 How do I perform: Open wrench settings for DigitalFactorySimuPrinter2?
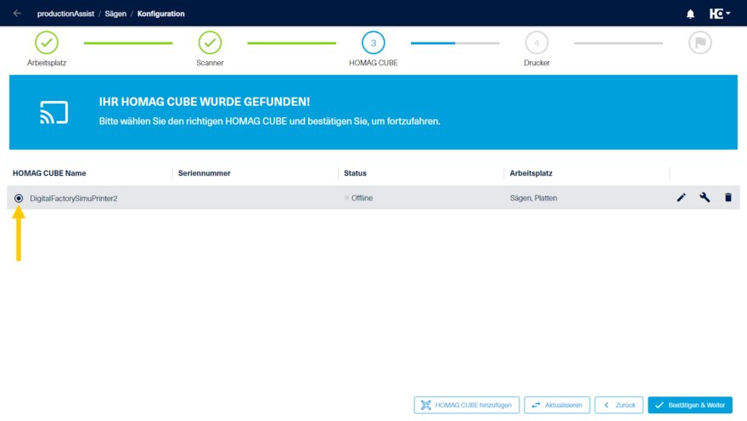click(705, 197)
